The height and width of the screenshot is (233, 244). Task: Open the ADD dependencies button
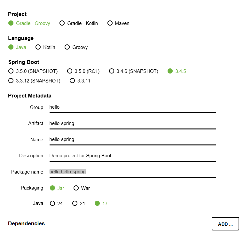225,224
